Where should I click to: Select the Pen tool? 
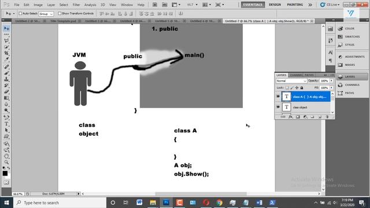pyautogui.click(x=6, y=117)
